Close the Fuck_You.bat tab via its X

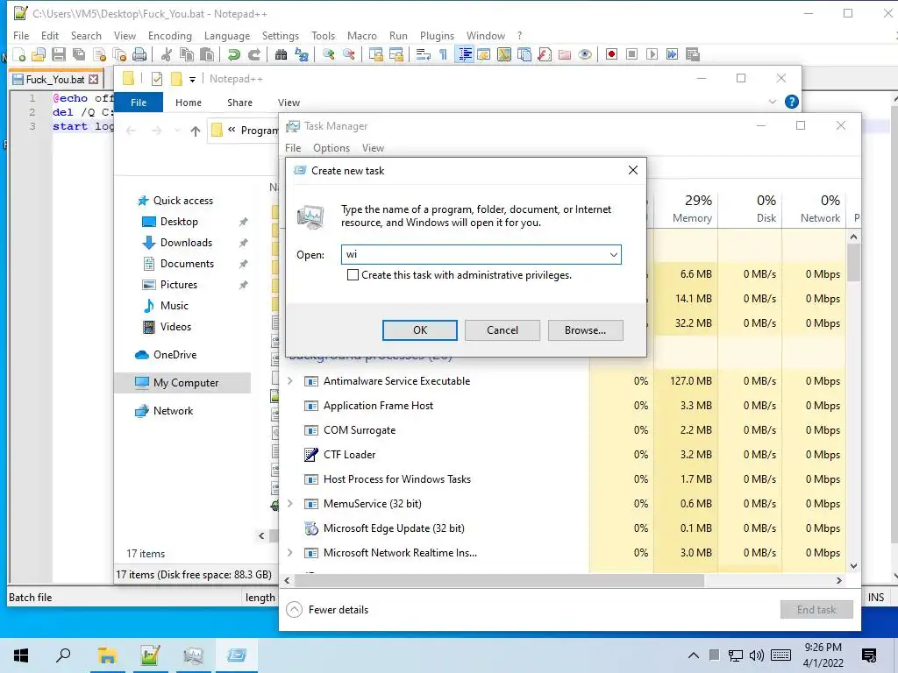coord(93,80)
